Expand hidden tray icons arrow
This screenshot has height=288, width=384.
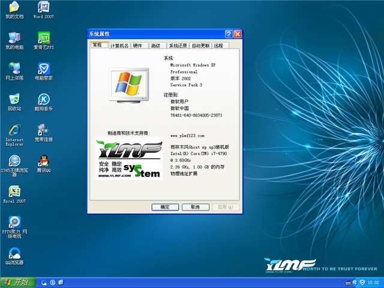(355, 283)
